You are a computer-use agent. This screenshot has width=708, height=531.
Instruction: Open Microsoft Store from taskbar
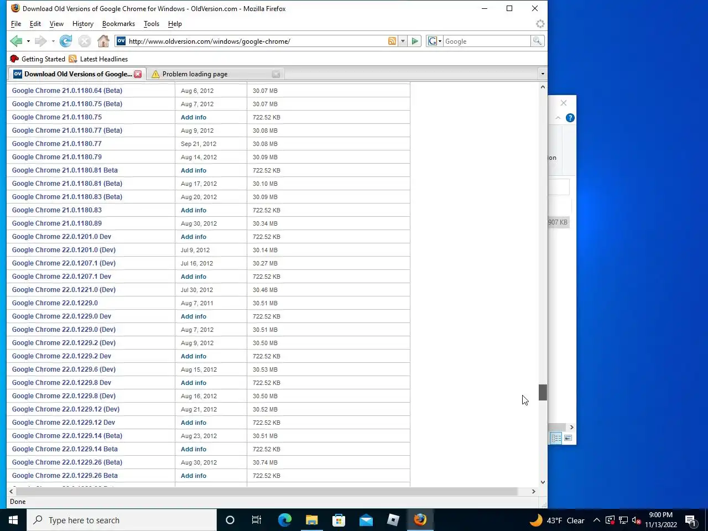[339, 520]
